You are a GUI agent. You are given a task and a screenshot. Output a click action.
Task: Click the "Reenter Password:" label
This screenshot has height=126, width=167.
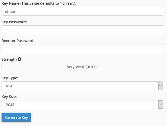pos(18,41)
